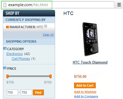Click the minimum price input field
The image size is (123, 99).
12,93
